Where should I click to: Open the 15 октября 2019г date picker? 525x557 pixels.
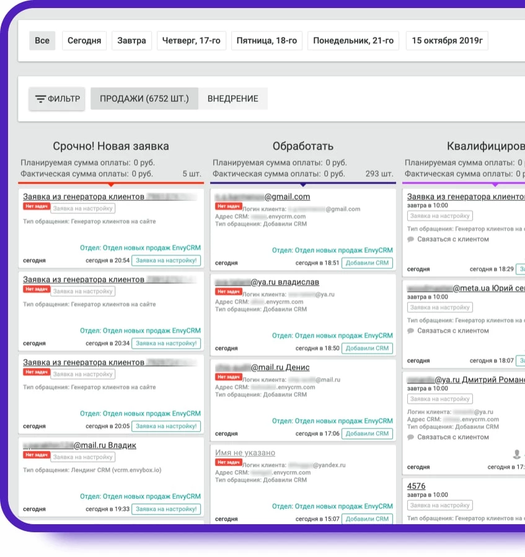(x=447, y=41)
